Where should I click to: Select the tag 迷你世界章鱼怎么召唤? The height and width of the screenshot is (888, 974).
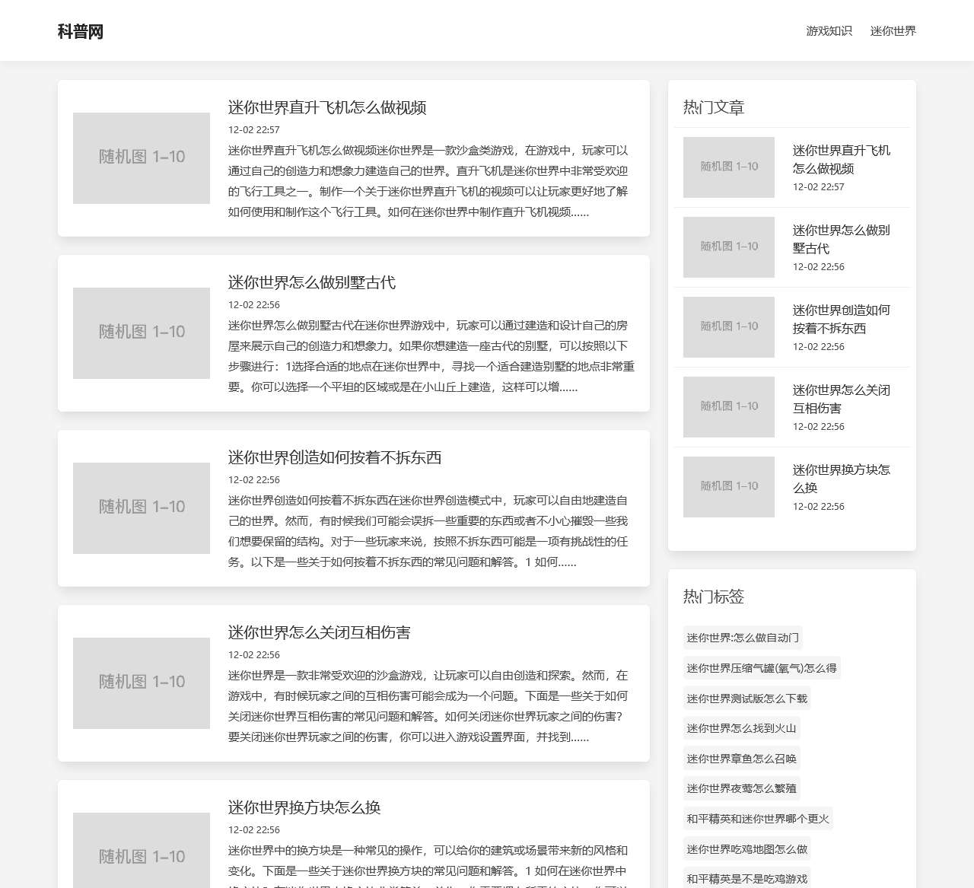pos(741,759)
